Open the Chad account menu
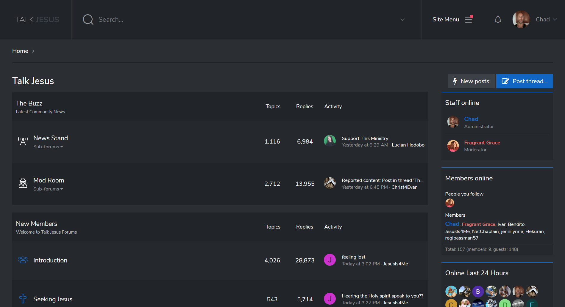The height and width of the screenshot is (307, 565). click(x=546, y=20)
